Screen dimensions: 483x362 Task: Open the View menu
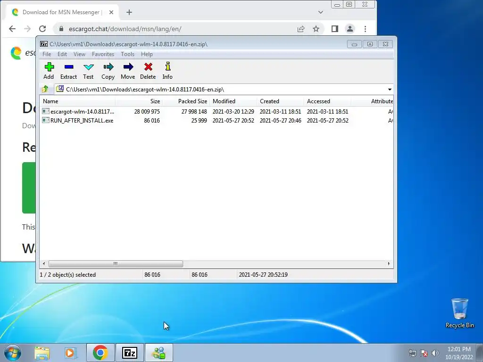tap(79, 54)
